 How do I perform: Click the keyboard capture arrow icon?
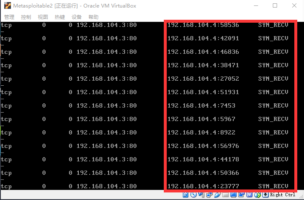pyautogui.click(x=265, y=195)
